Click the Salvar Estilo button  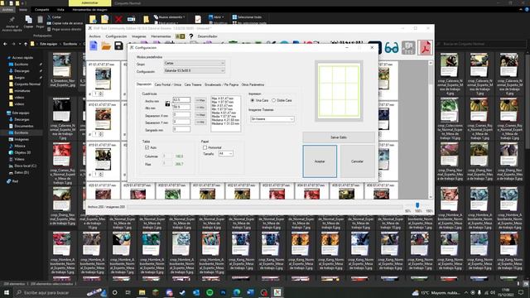(x=339, y=137)
